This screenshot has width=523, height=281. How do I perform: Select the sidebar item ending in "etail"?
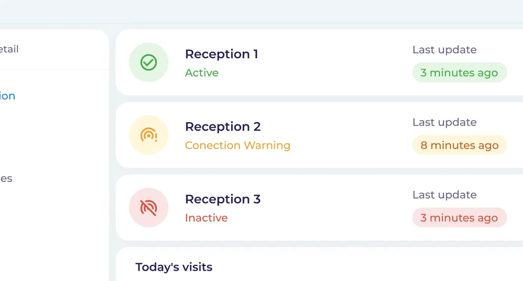point(9,49)
